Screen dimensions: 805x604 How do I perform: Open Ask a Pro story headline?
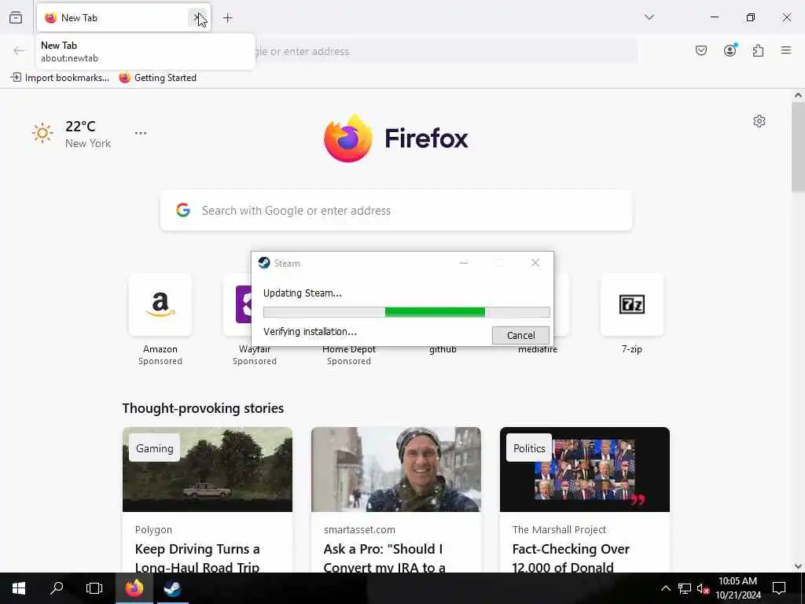point(384,558)
